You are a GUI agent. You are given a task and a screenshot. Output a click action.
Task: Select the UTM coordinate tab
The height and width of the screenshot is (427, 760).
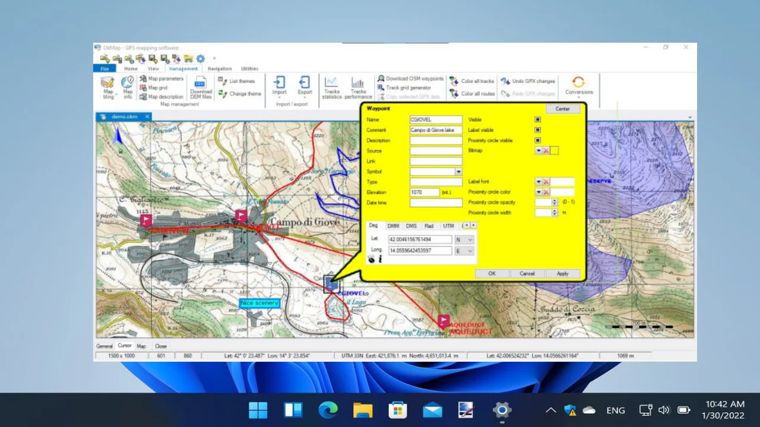pos(448,226)
